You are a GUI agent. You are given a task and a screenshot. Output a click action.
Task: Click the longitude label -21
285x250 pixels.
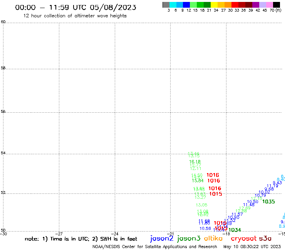click(x=170, y=234)
